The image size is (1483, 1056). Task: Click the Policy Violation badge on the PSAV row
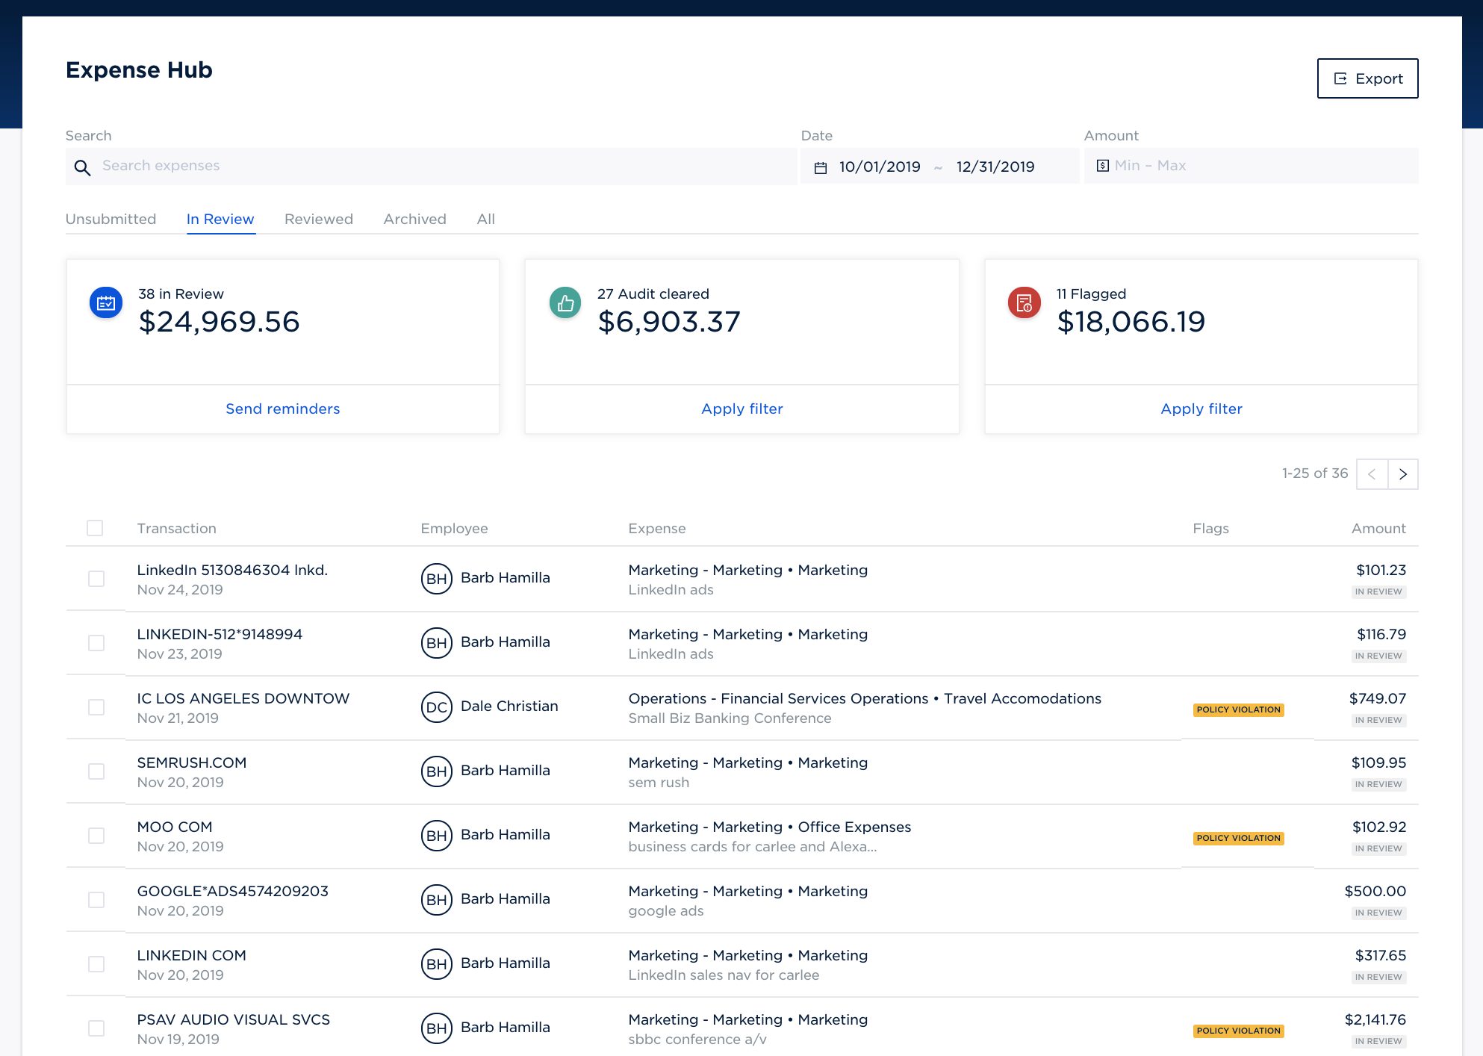(1238, 1031)
